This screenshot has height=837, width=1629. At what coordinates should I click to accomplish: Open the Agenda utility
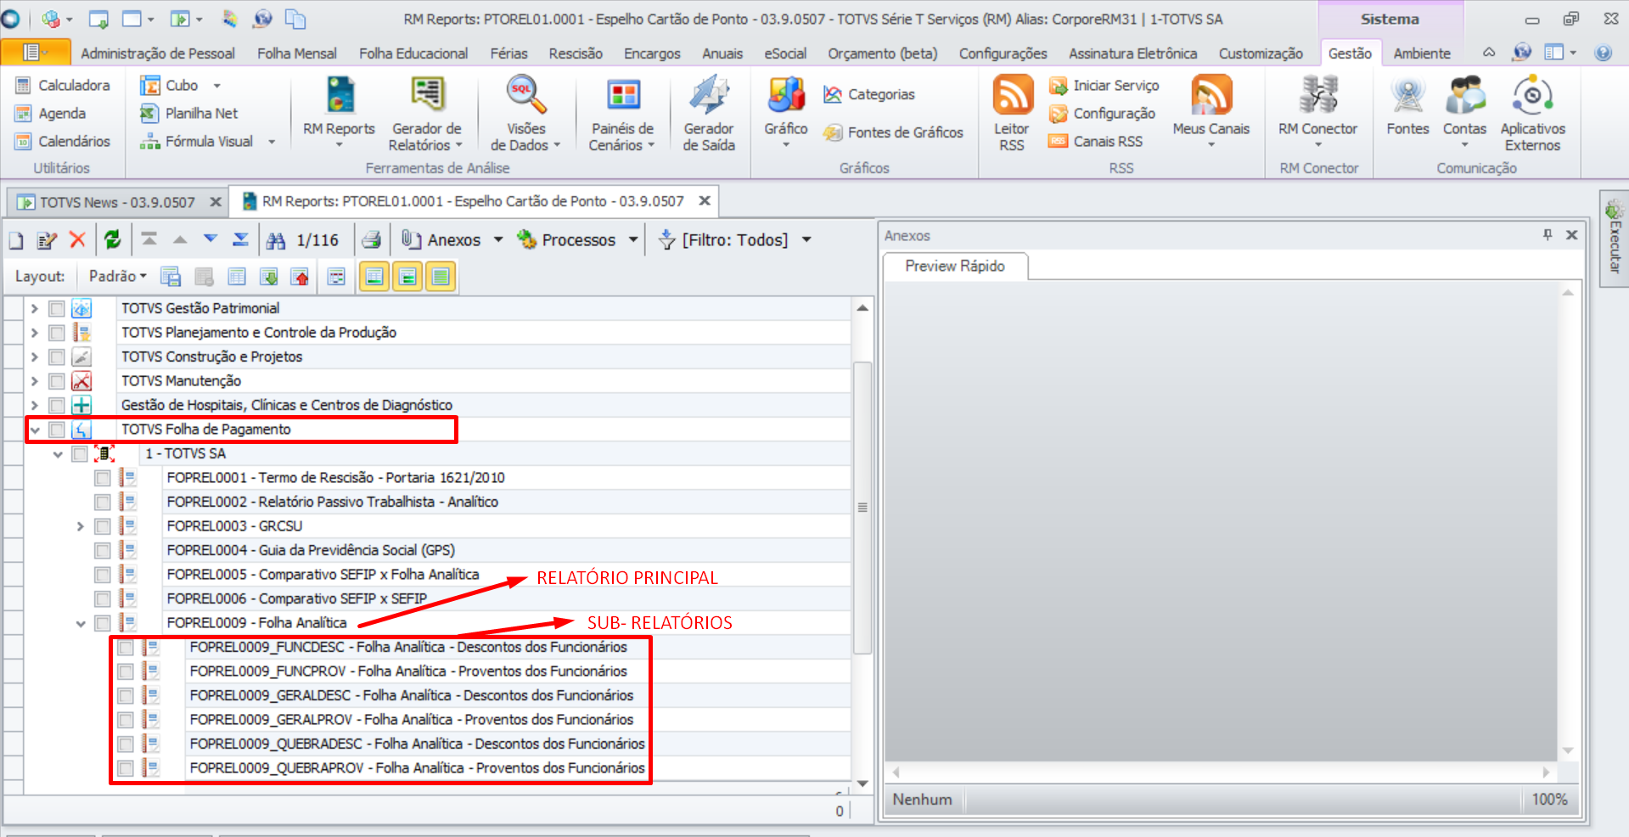click(x=51, y=113)
